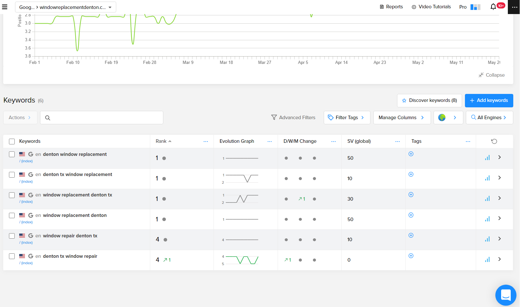Viewport: 520px width, 307px height.
Task: Open the three-dot more options menu
Action: 514,7
